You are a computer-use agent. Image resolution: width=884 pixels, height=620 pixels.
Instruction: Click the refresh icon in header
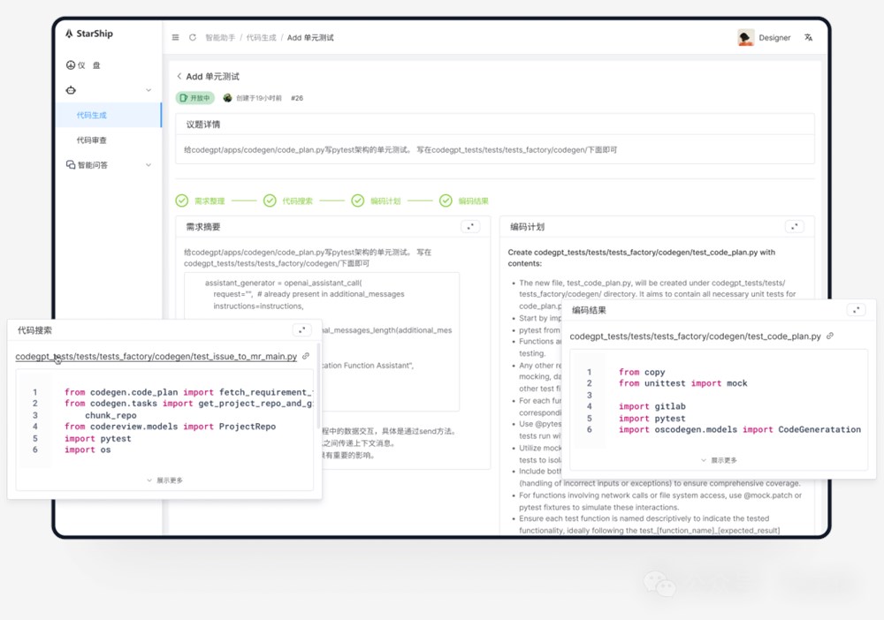pyautogui.click(x=192, y=37)
